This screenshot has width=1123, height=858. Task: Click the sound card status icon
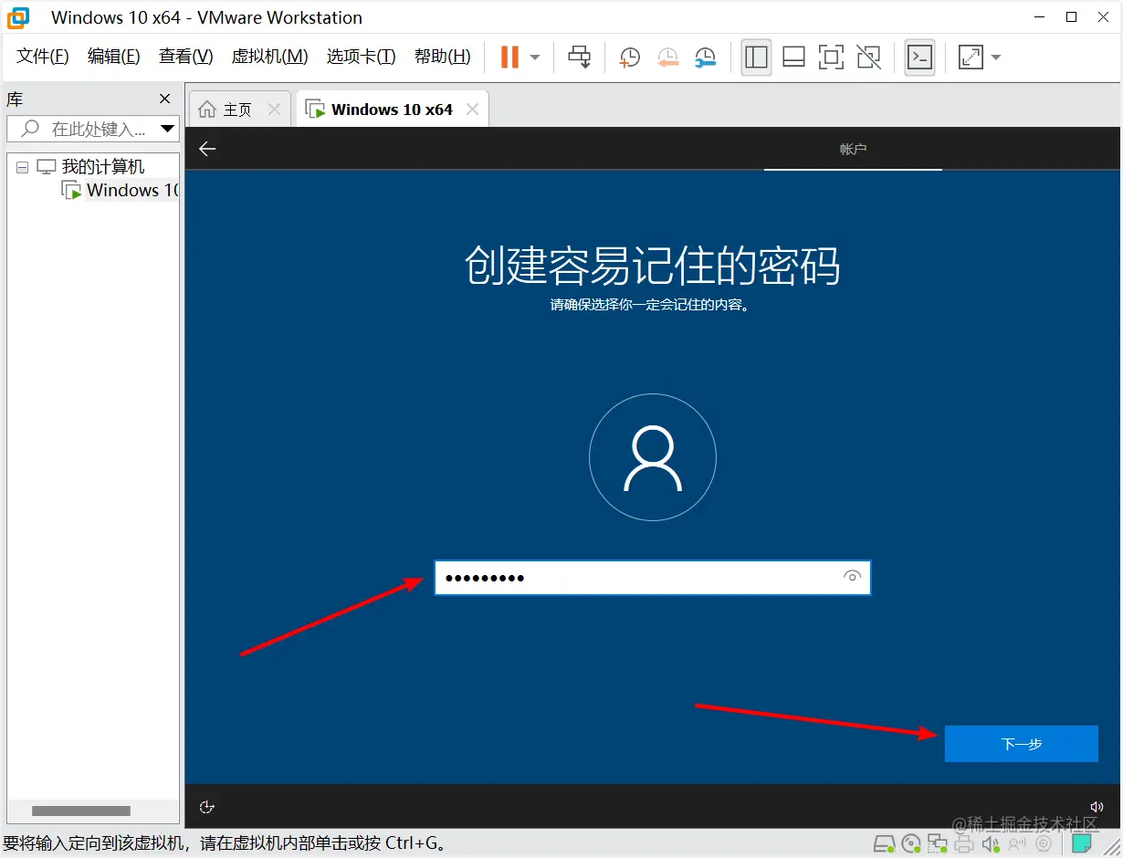(991, 843)
